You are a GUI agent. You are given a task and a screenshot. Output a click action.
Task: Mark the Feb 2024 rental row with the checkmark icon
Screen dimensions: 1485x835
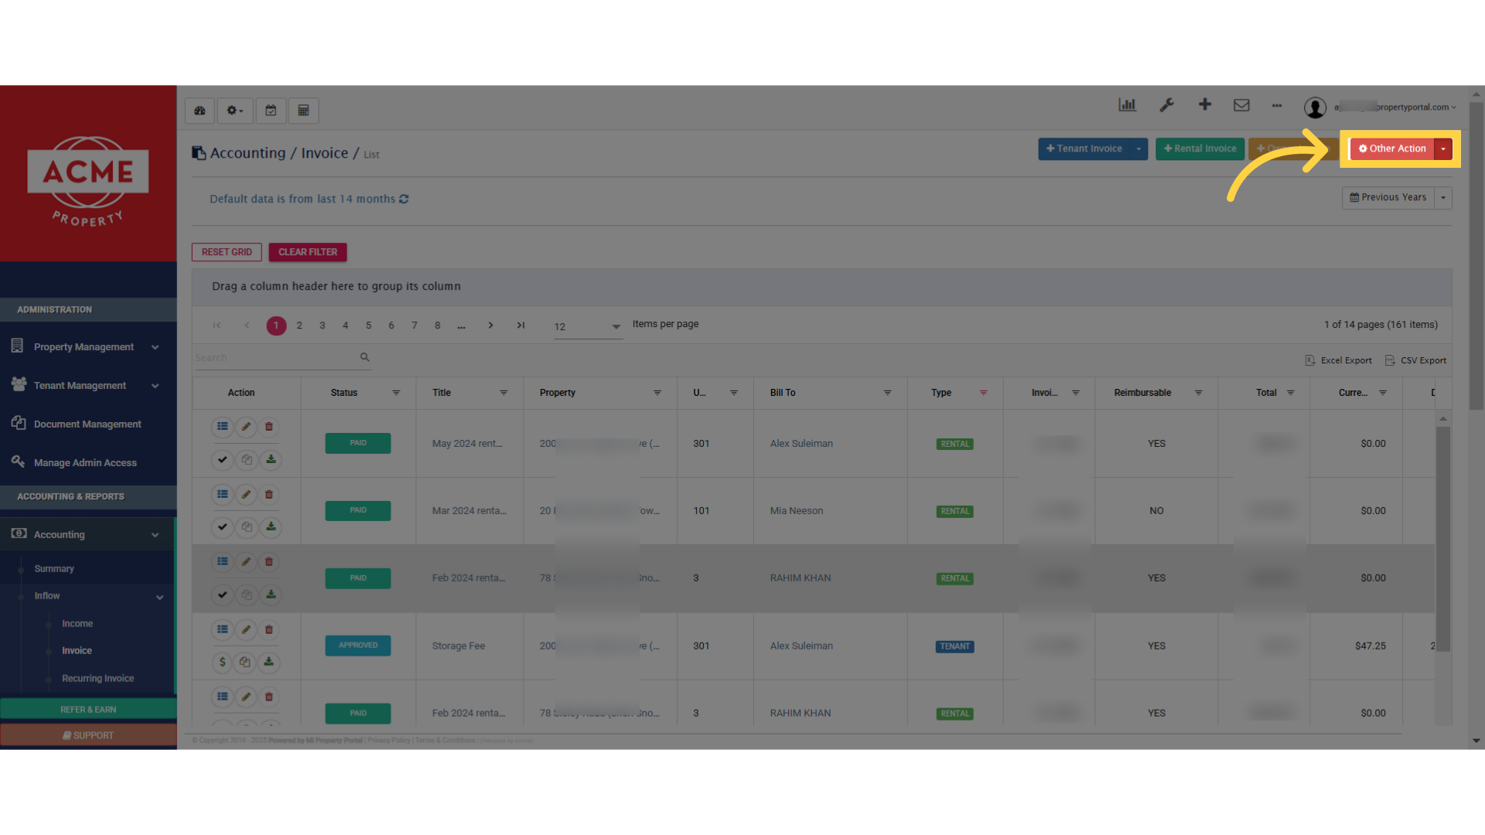[x=222, y=594]
